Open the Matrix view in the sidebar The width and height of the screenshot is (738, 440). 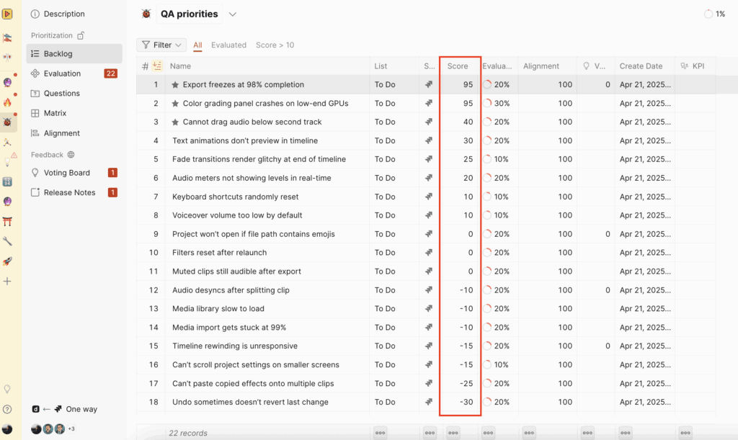coord(54,113)
